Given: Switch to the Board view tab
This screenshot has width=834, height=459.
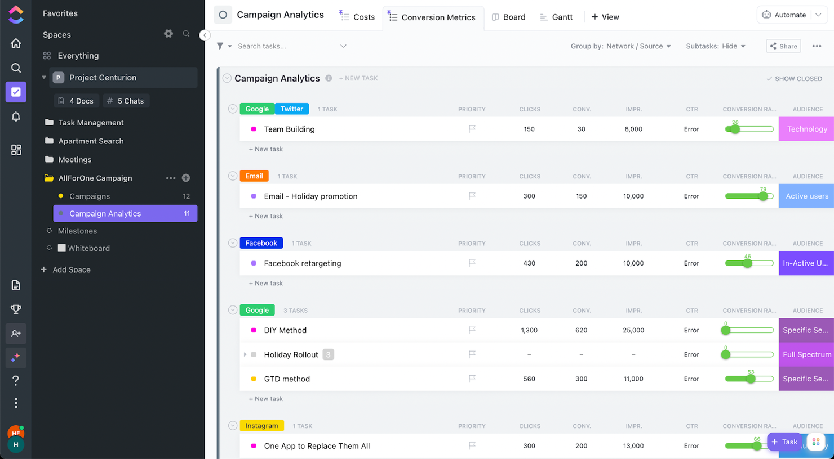Looking at the screenshot, I should 508,17.
